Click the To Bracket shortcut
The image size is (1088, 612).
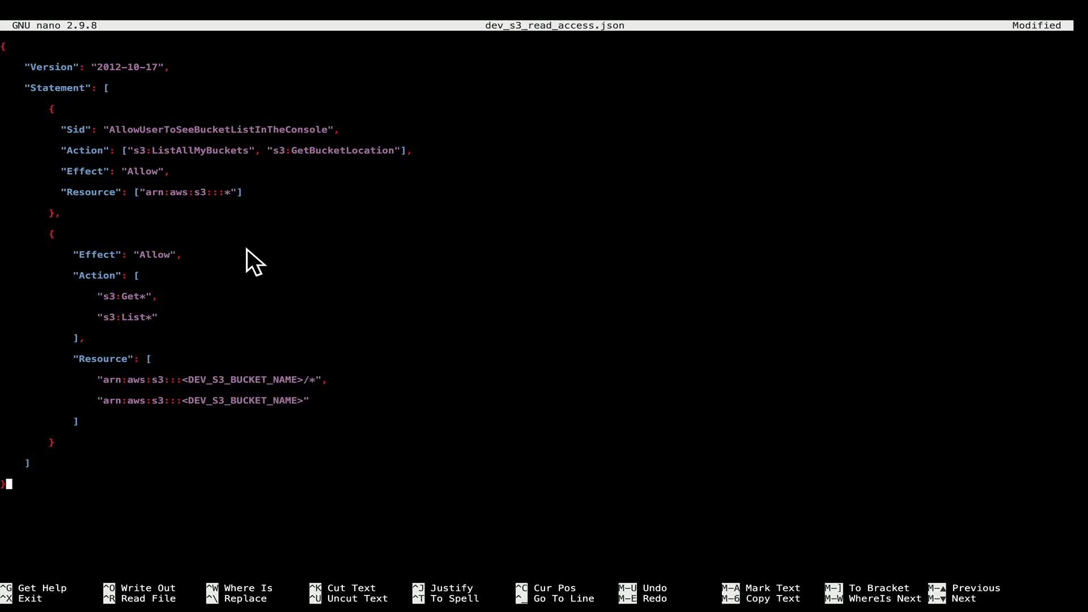[x=878, y=588]
